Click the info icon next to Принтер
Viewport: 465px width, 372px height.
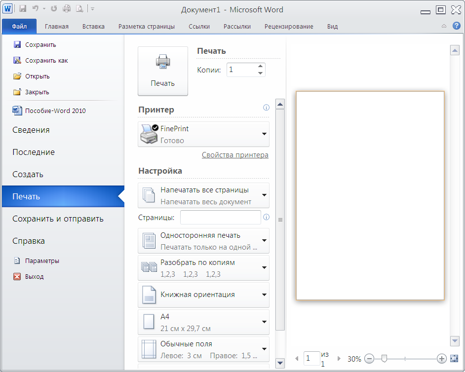click(266, 108)
